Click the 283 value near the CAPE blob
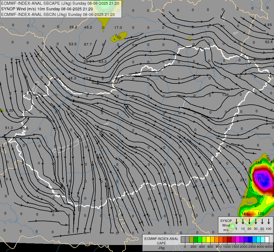This screenshot has height=252, width=274. click(x=244, y=197)
